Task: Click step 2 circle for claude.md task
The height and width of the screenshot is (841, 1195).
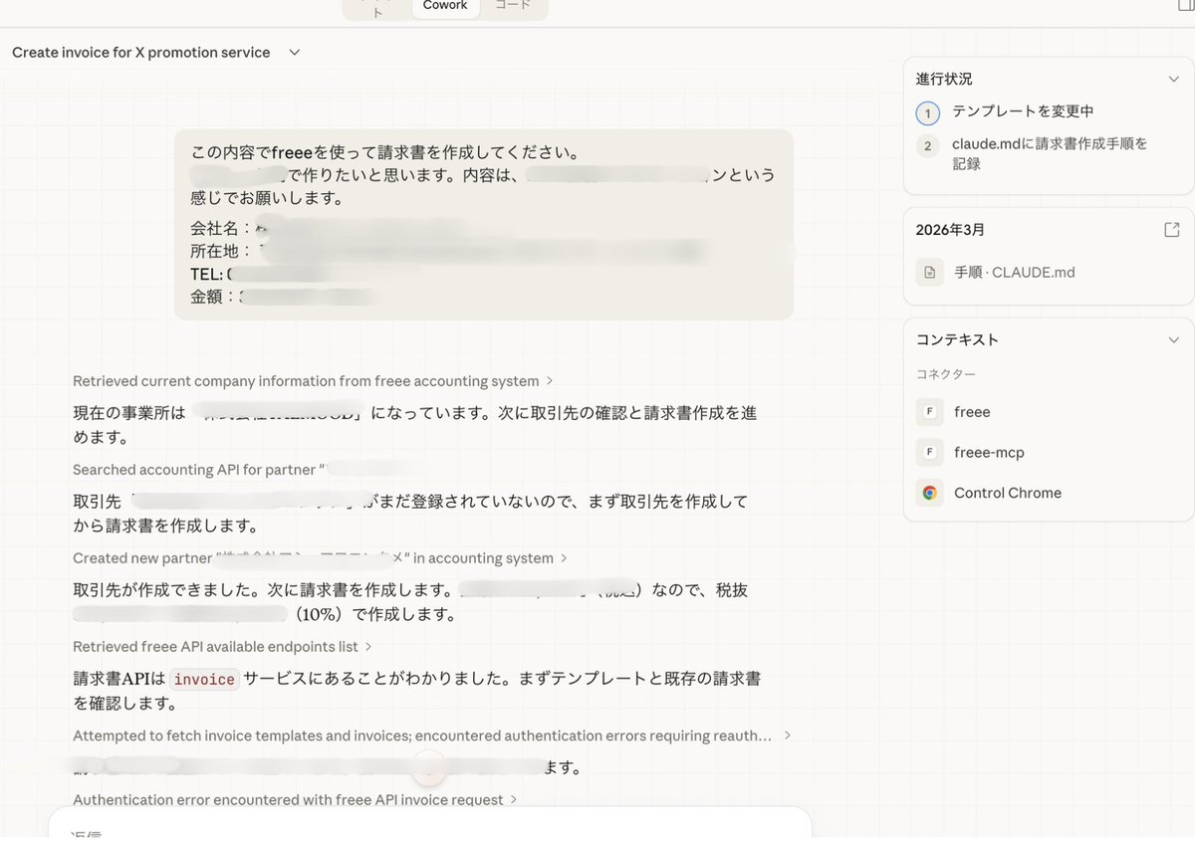Action: pos(927,146)
